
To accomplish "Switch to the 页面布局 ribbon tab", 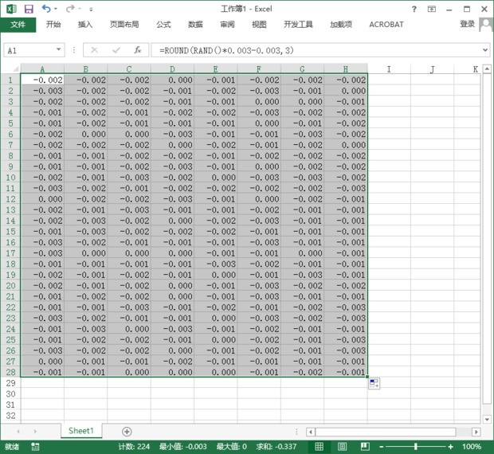I will [x=124, y=25].
